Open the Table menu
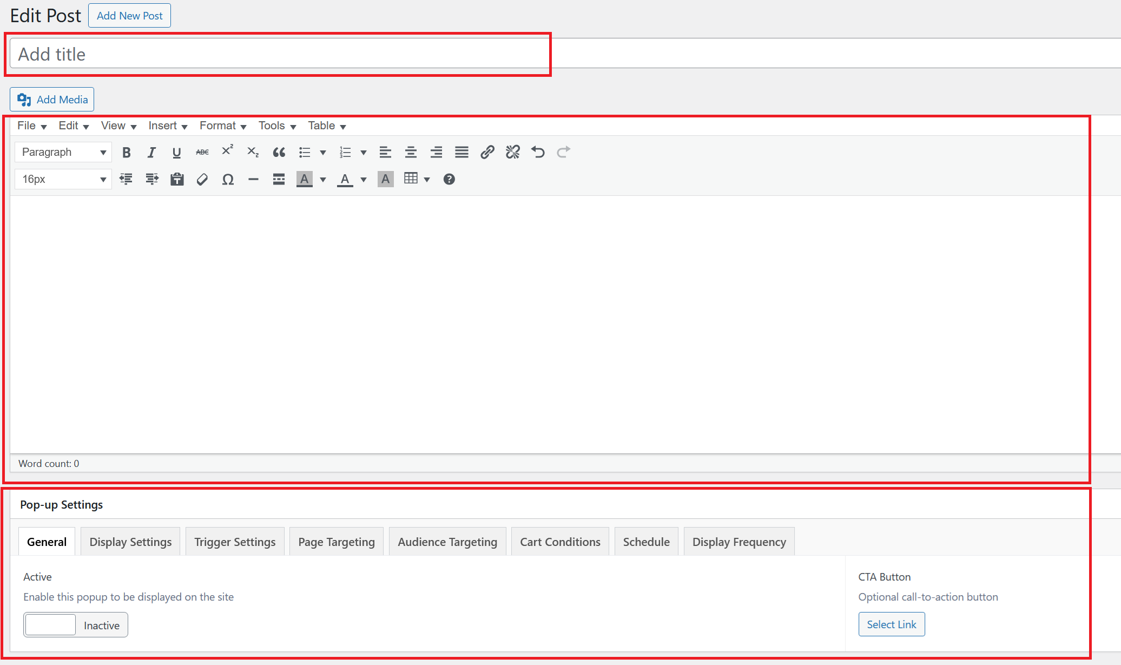Image resolution: width=1121 pixels, height=665 pixels. pyautogui.click(x=327, y=126)
